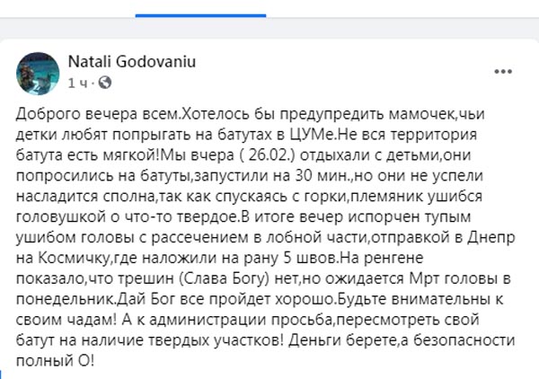Open the "1 ч" post timestamp

click(x=77, y=83)
